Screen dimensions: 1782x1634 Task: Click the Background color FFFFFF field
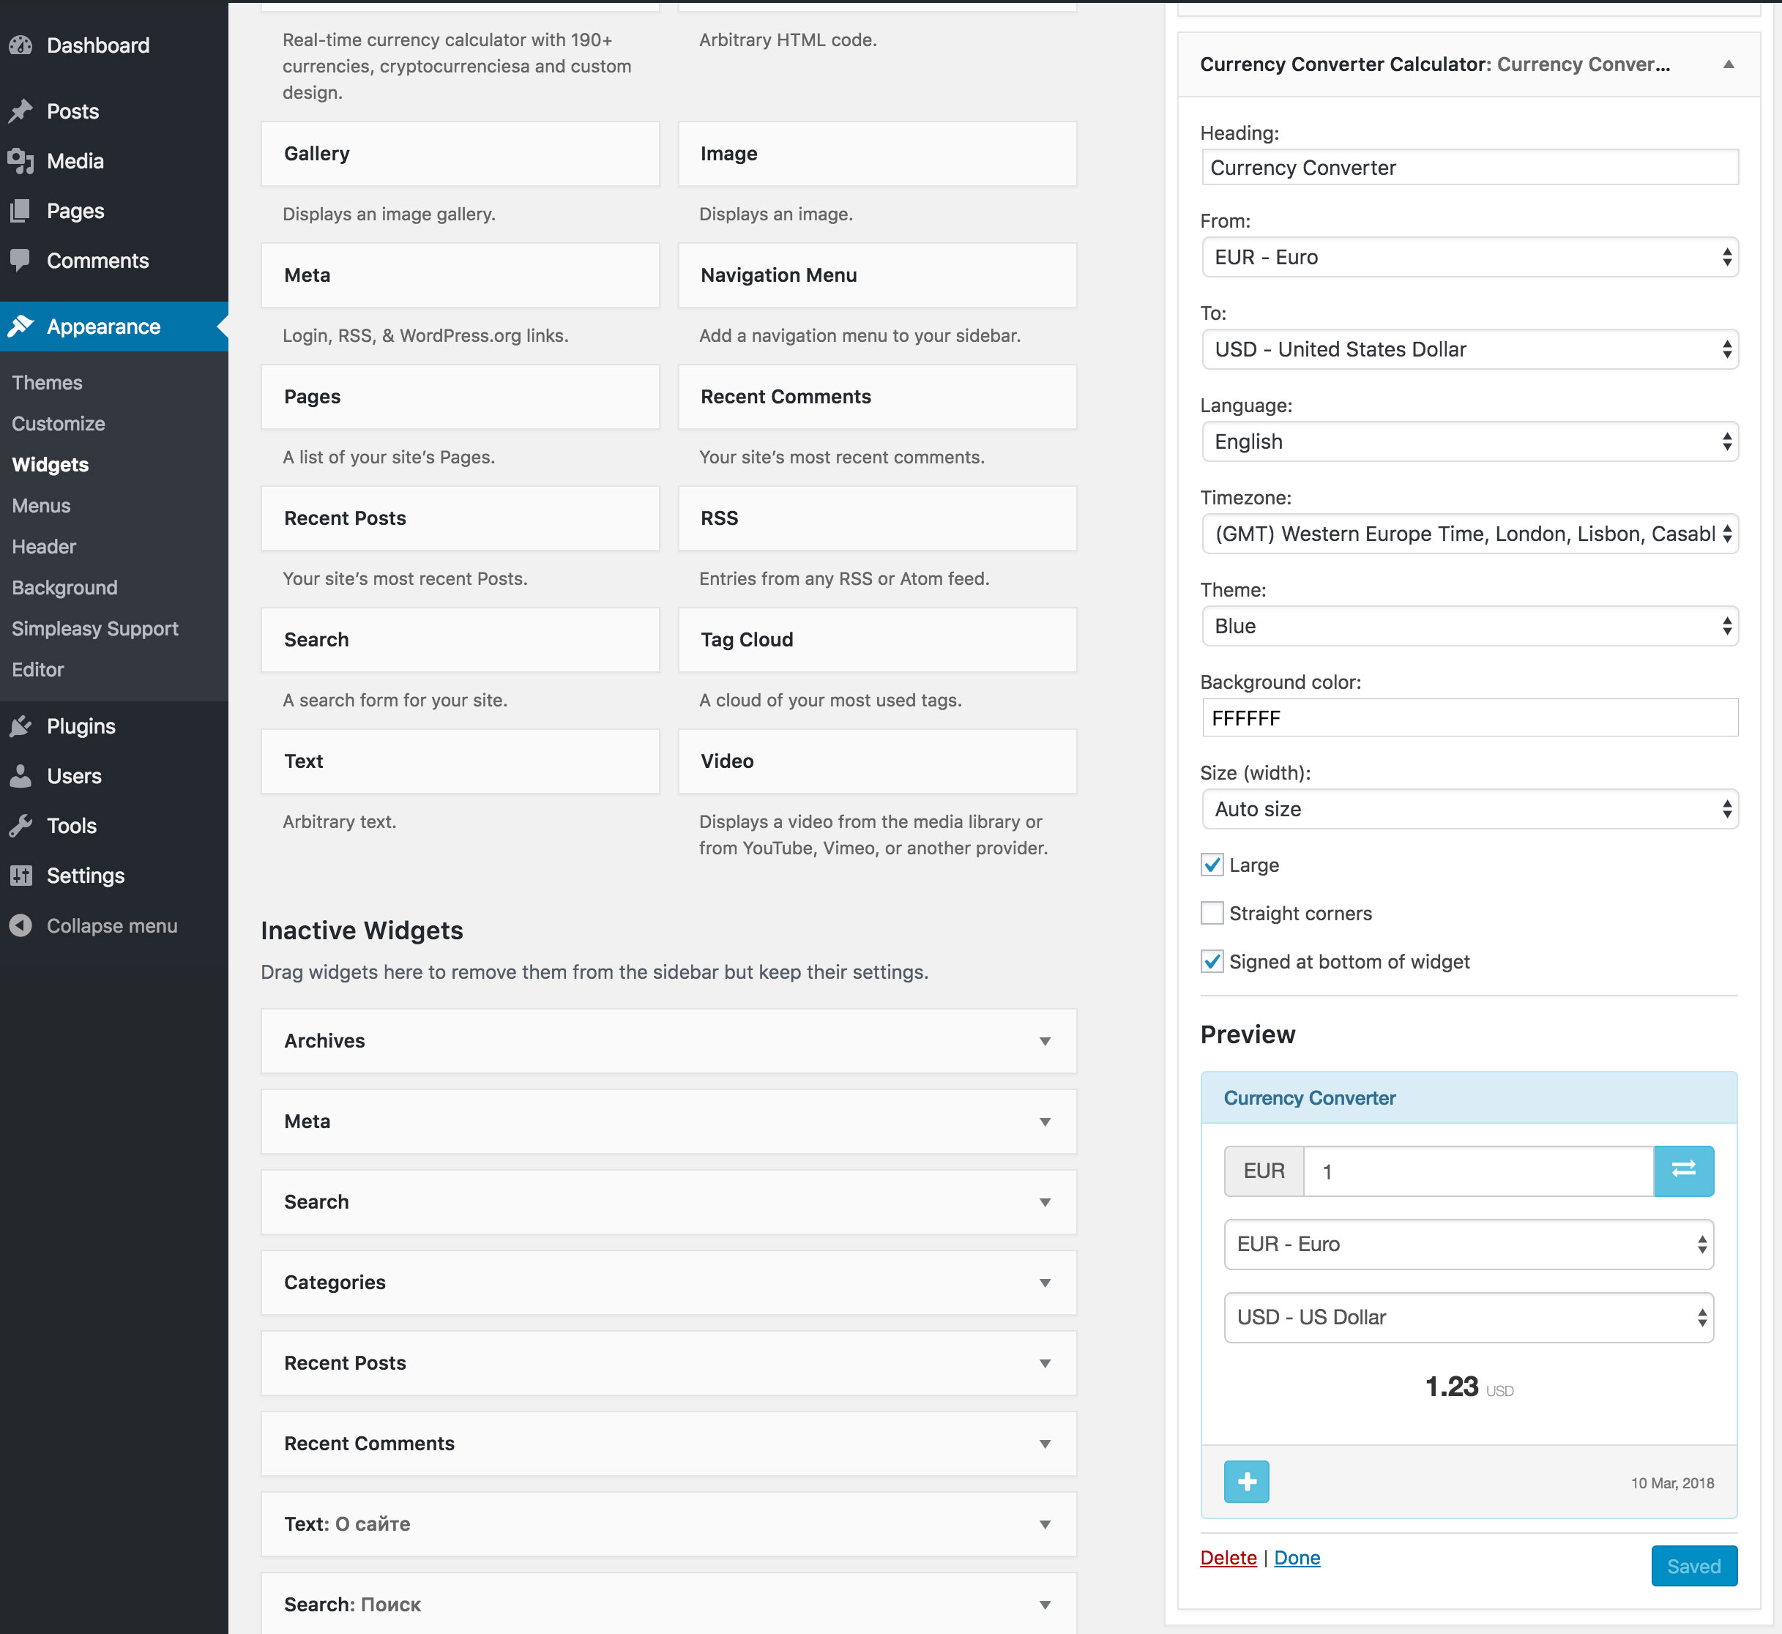(1470, 718)
